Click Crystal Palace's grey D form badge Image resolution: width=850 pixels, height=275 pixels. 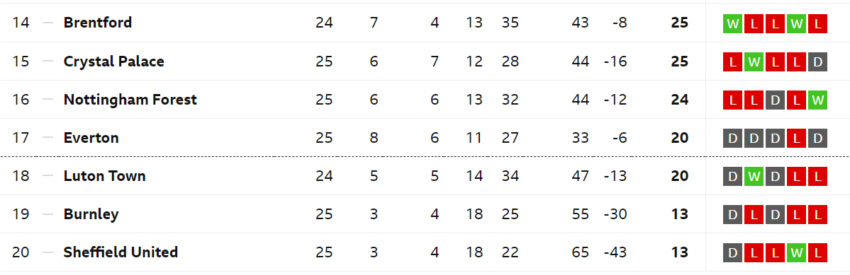pos(817,62)
